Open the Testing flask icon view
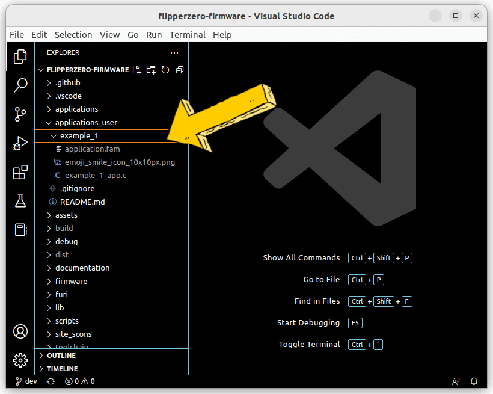493x394 pixels. 20,201
